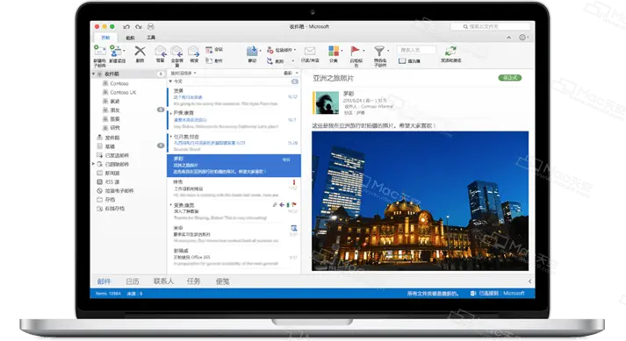The width and height of the screenshot is (626, 341).
Task: Forward the message with the Forward icon
Action: coord(194,51)
